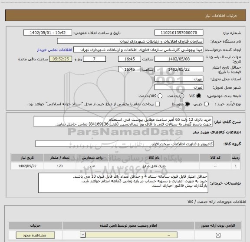Image resolution: width=250 pixels, height=242 pixels.
Task: Click the نام کالا column header
Action: pyautogui.click(x=154, y=158)
